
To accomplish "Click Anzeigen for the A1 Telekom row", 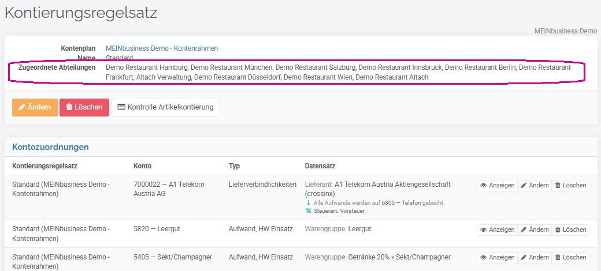I will point(497,186).
